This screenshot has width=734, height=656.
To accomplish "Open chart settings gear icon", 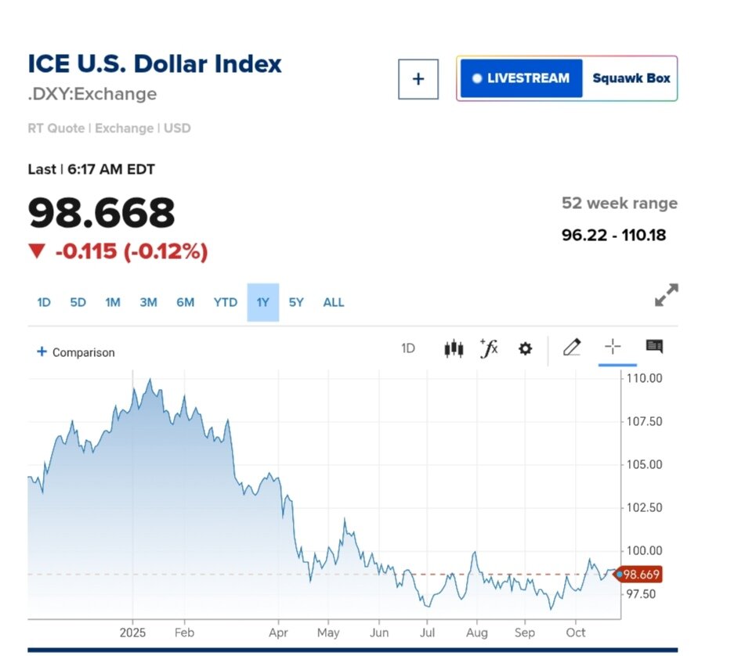I will point(525,349).
